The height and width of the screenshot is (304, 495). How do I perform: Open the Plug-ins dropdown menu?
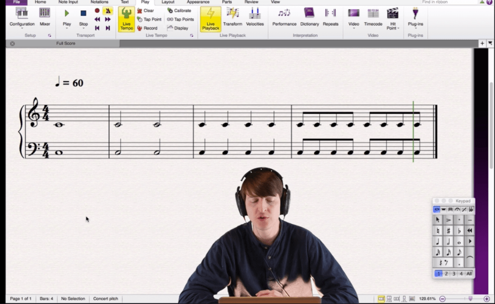click(415, 28)
